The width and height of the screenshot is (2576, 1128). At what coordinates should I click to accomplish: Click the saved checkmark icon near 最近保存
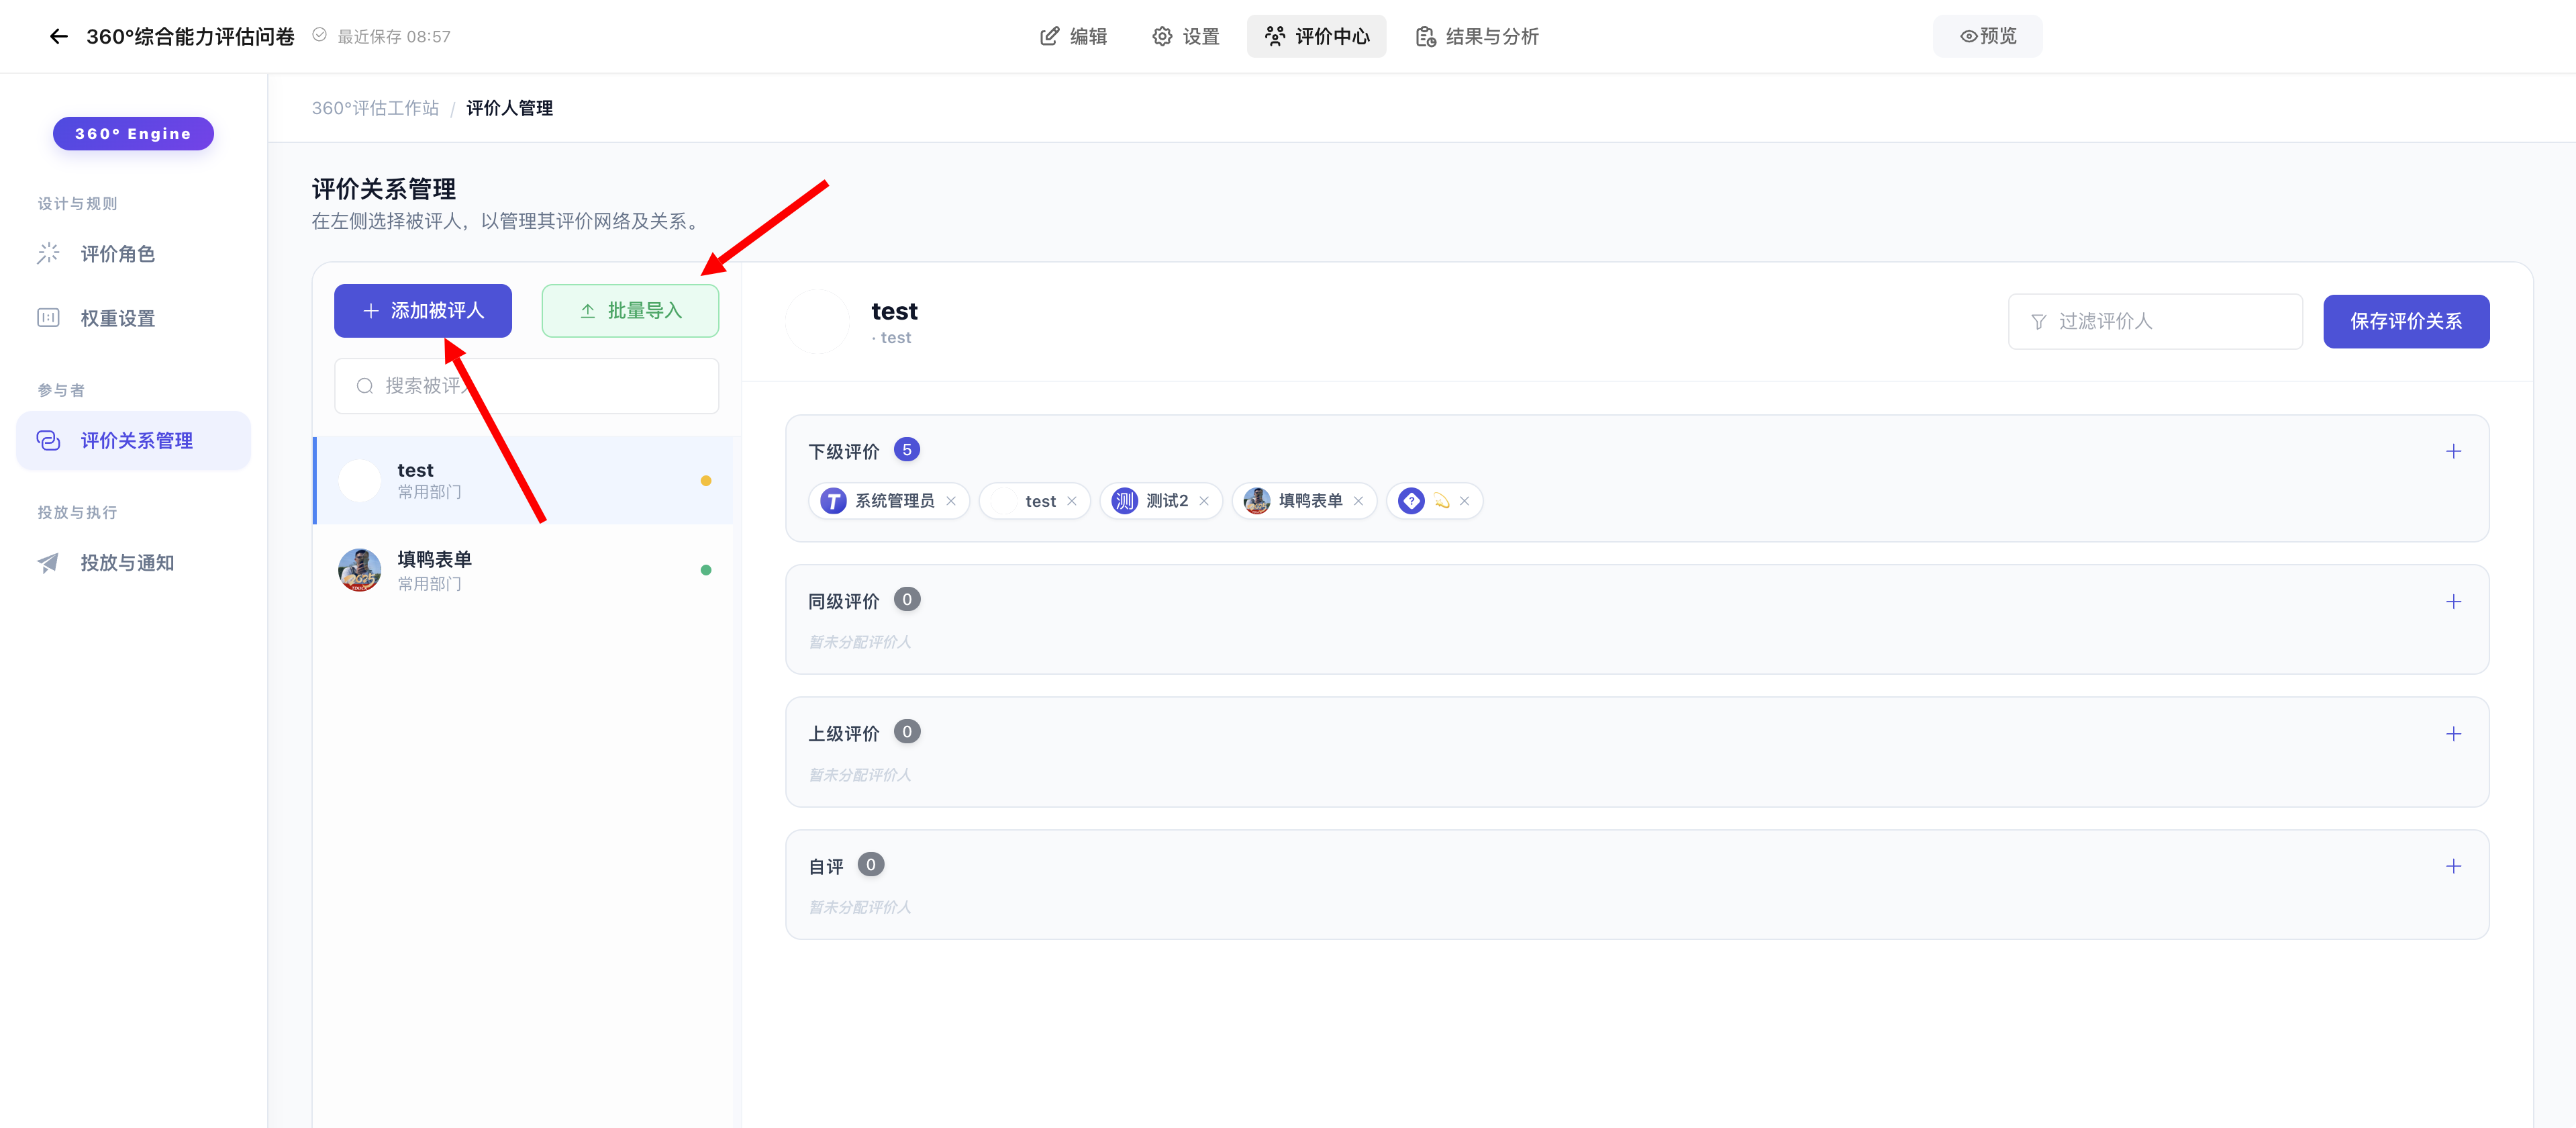click(319, 35)
